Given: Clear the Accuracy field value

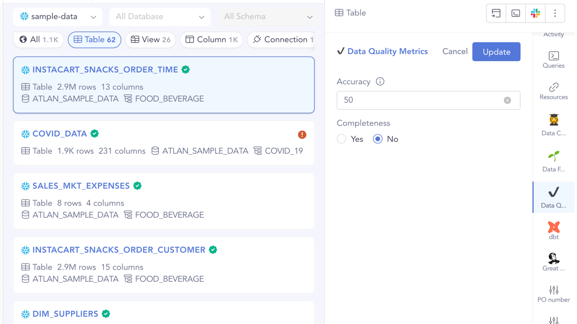Looking at the screenshot, I should 507,100.
